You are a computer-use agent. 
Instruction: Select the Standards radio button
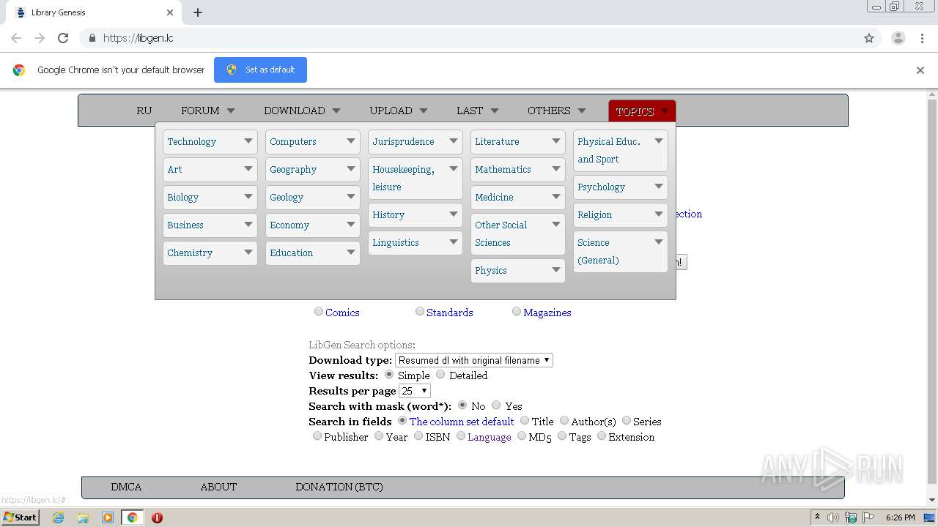420,311
